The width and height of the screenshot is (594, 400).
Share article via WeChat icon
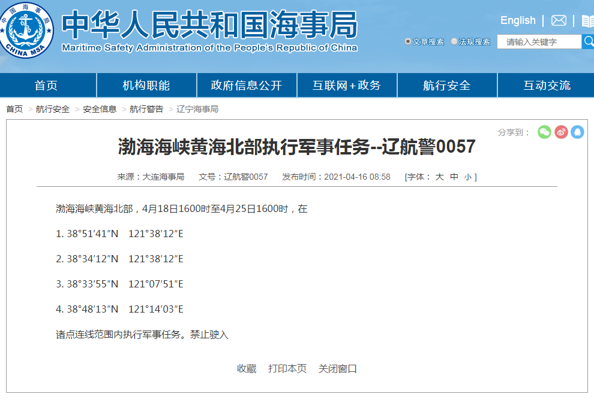point(544,132)
